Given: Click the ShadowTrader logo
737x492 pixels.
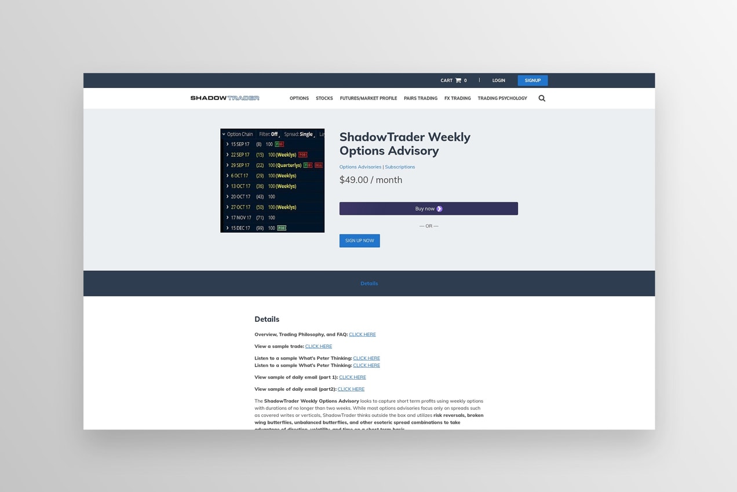Looking at the screenshot, I should tap(225, 98).
